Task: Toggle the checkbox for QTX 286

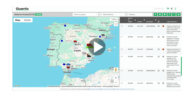Action: click(x=159, y=37)
